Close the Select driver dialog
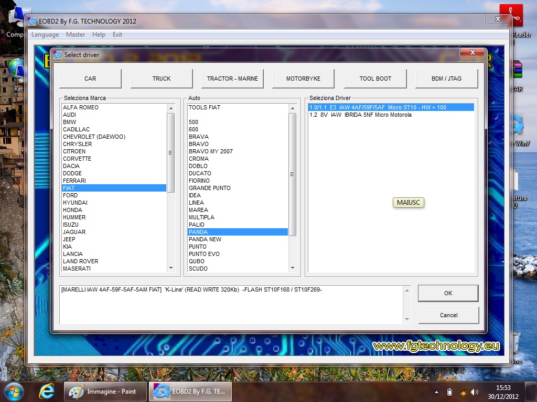This screenshot has height=402, width=537. [472, 52]
